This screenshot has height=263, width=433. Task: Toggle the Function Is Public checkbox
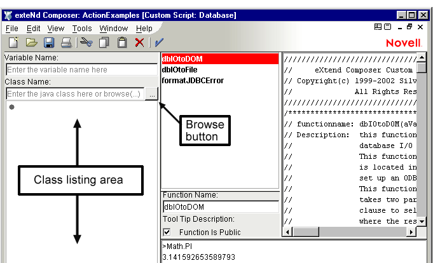pyautogui.click(x=167, y=232)
